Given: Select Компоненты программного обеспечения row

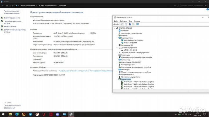Looking at the screenshot, I should (136, 57).
